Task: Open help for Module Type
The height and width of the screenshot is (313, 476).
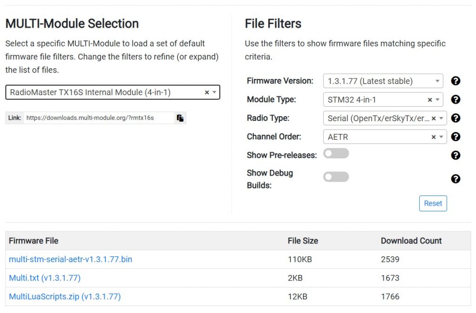Action: (x=456, y=99)
